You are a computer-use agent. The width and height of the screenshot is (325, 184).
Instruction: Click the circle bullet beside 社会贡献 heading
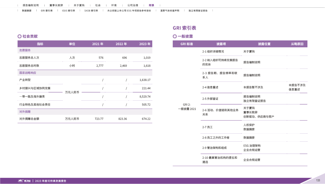(x=19, y=36)
